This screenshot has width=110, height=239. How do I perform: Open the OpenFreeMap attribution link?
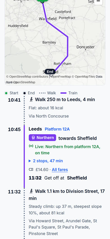point(61,76)
